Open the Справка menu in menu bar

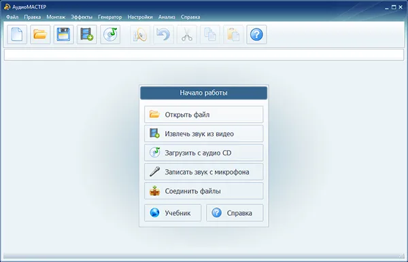pyautogui.click(x=190, y=17)
